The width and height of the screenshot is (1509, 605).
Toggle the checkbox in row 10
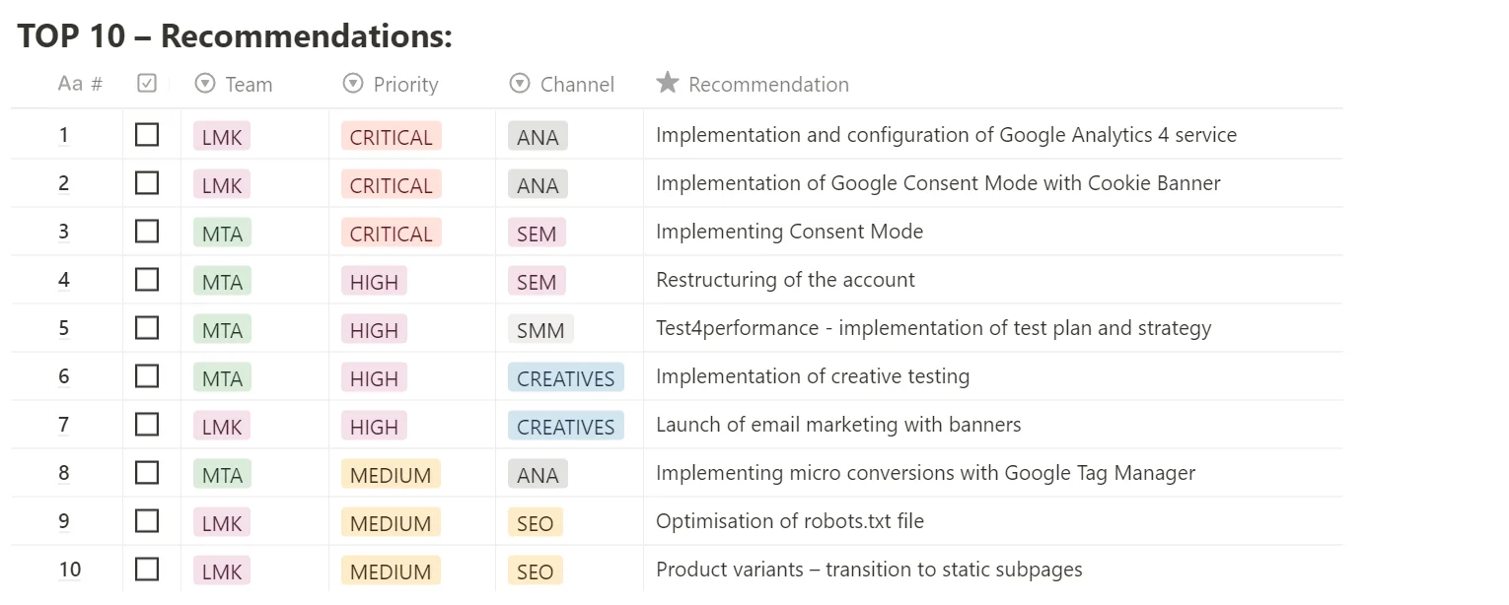tap(147, 570)
